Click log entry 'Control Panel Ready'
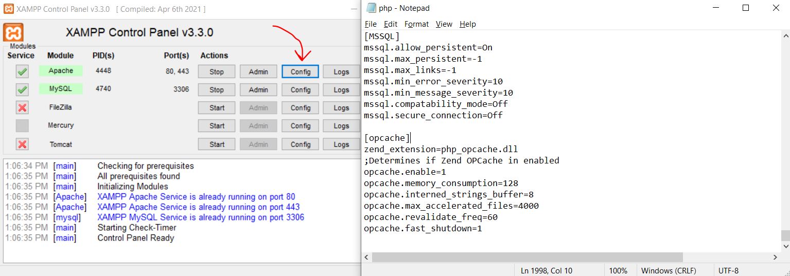 coord(136,238)
